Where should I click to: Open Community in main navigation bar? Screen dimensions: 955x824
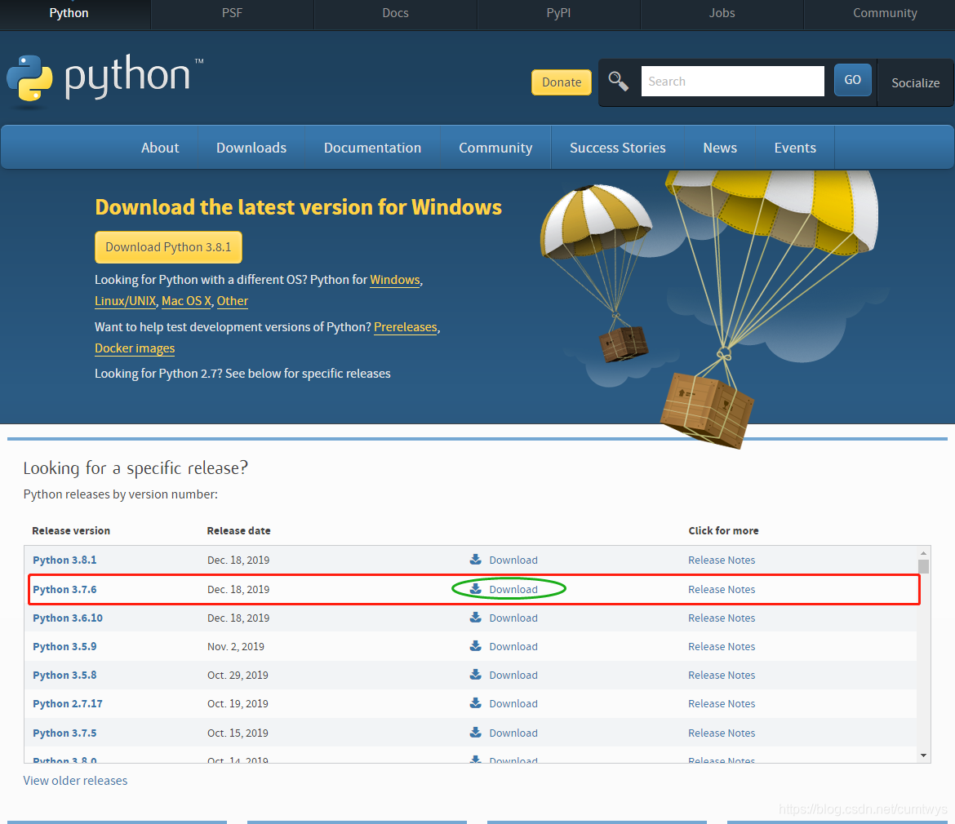(x=495, y=148)
